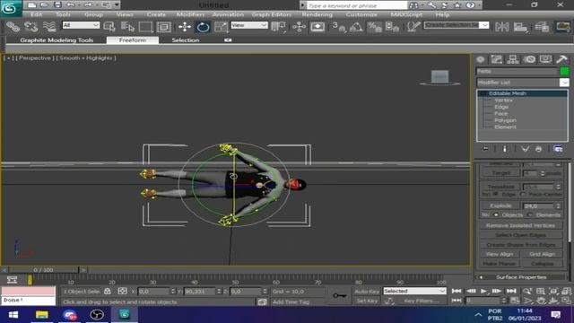
Task: Open the selection filter All dropdown
Action: (x=81, y=25)
